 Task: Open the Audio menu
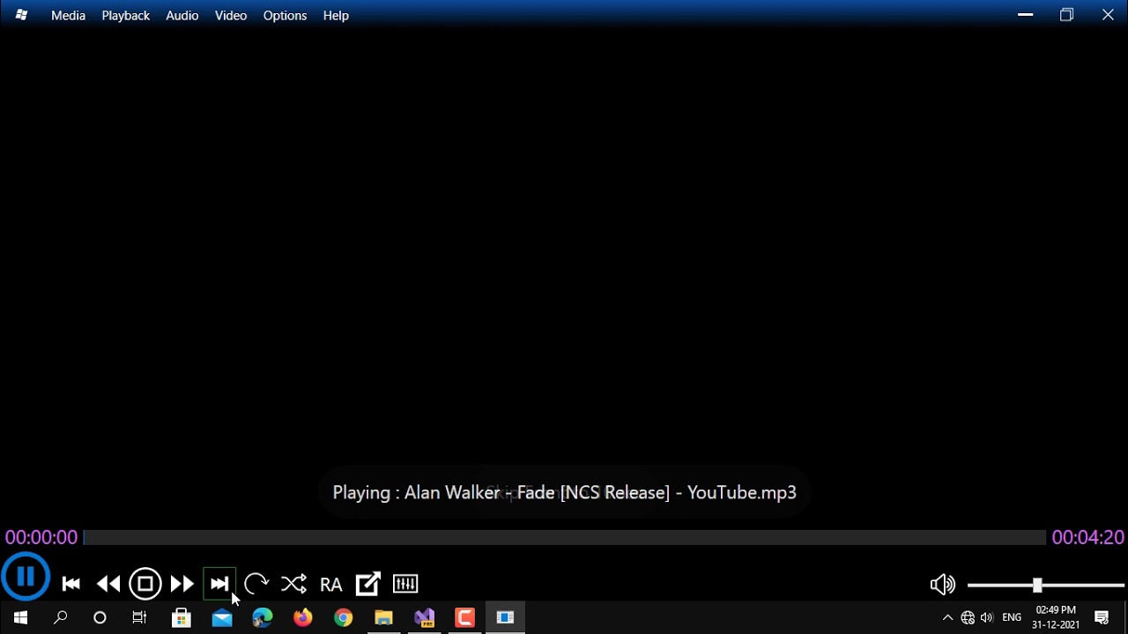click(182, 16)
